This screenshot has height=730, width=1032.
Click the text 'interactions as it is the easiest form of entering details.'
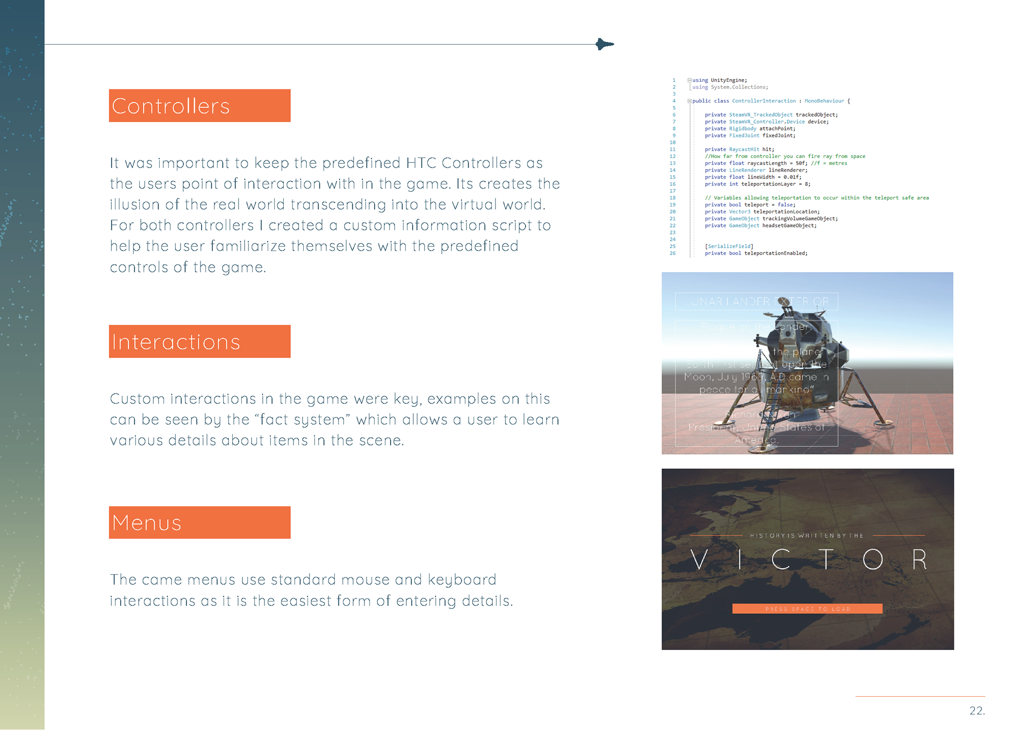(x=312, y=600)
